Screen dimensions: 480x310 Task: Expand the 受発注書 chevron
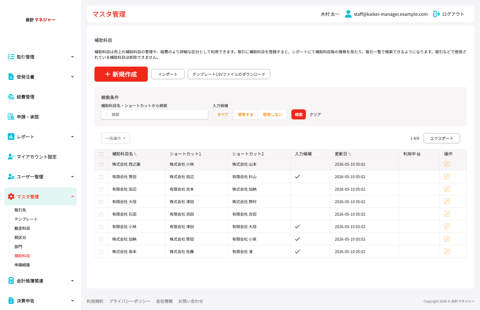pyautogui.click(x=72, y=77)
